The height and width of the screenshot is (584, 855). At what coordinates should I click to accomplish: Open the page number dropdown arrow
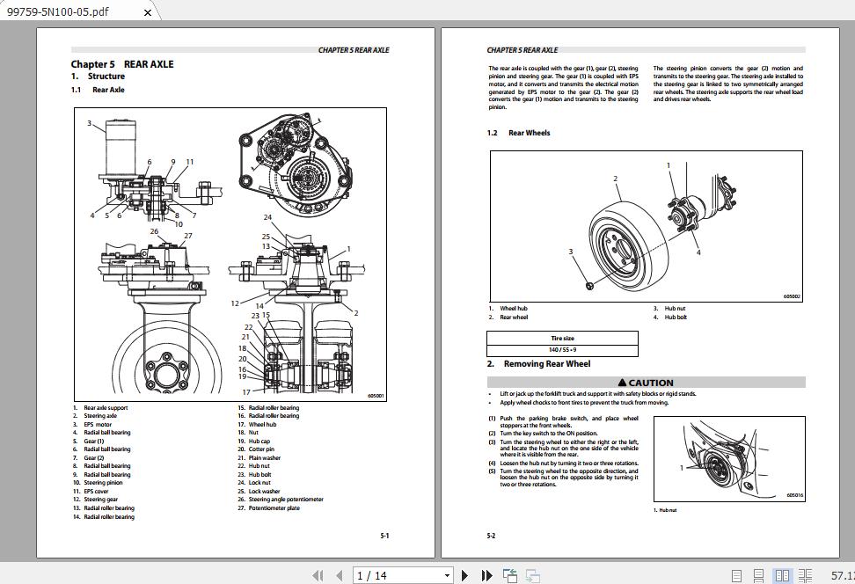tap(447, 574)
